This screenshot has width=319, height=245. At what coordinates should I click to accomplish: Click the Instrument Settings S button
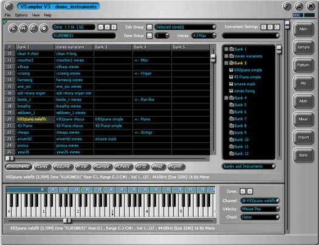pyautogui.click(x=264, y=27)
